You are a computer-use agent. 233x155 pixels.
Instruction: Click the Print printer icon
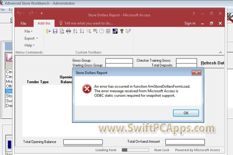(68, 31)
